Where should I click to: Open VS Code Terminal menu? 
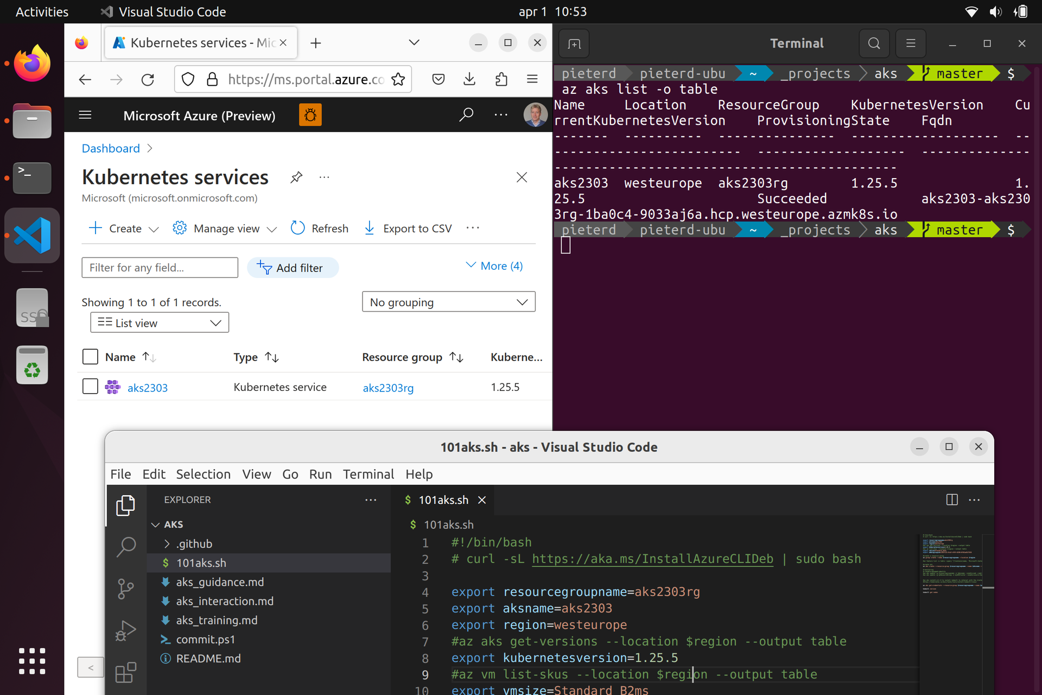click(x=368, y=474)
